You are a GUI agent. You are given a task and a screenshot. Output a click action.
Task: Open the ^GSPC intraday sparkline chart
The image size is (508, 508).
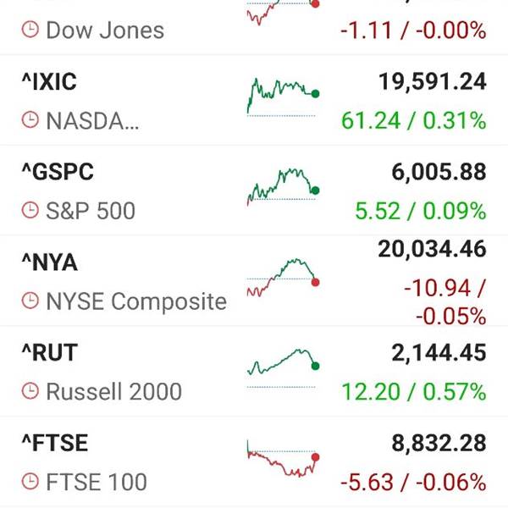click(284, 187)
